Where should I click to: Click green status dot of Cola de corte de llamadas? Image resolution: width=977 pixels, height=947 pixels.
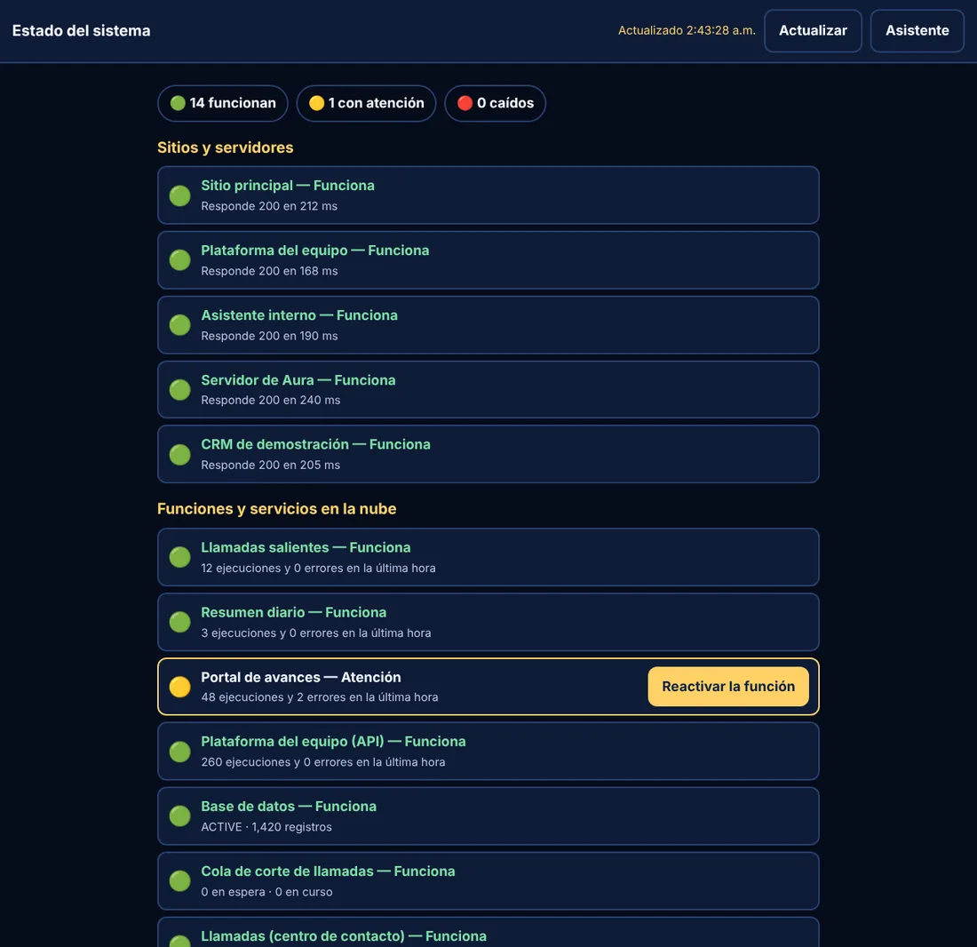[180, 881]
